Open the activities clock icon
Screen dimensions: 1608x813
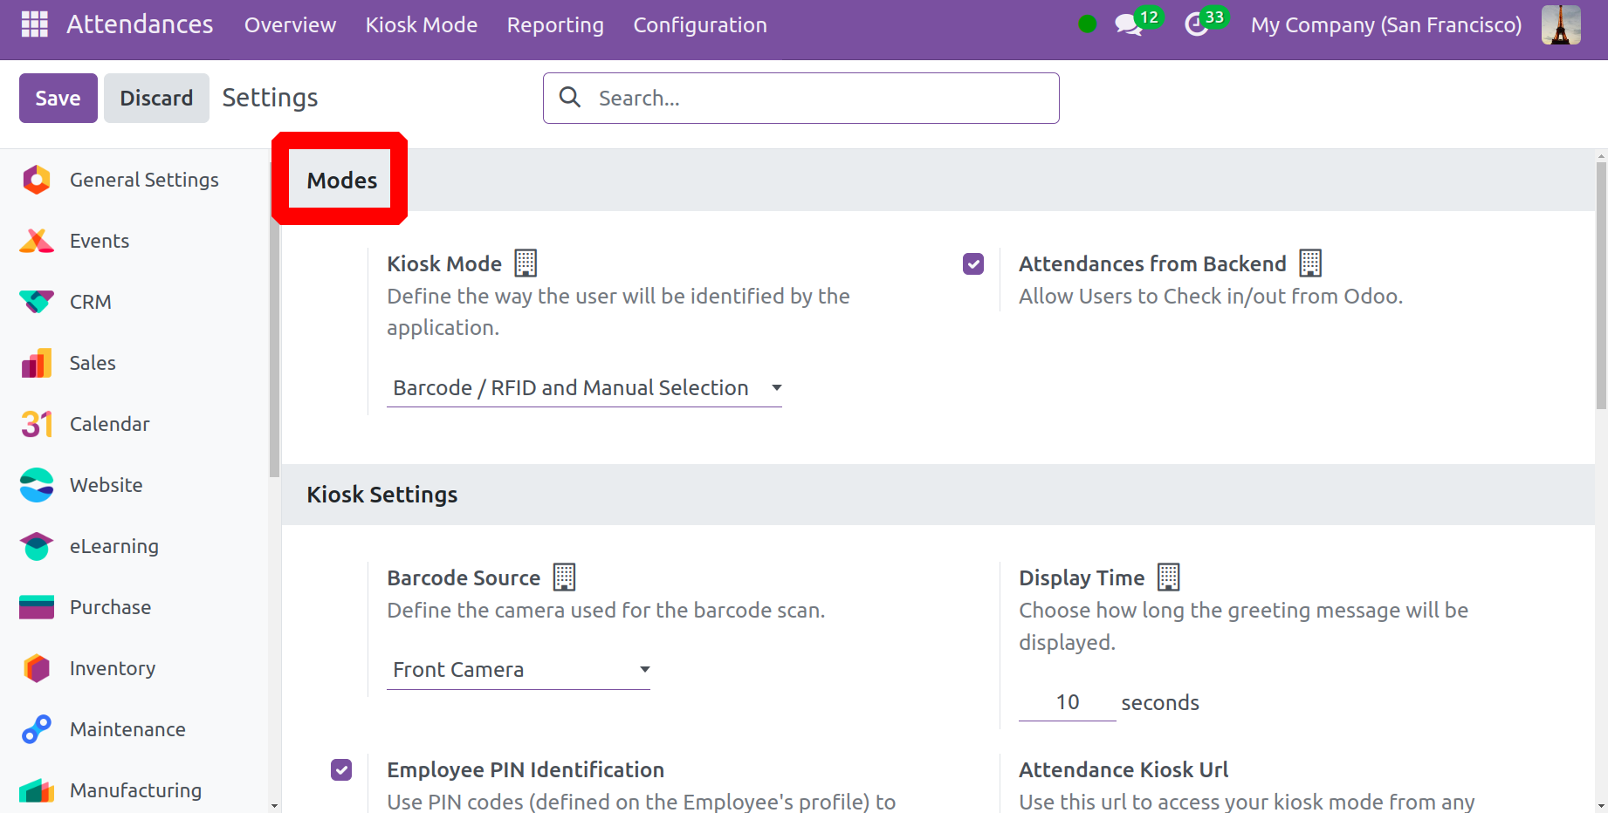pos(1196,24)
